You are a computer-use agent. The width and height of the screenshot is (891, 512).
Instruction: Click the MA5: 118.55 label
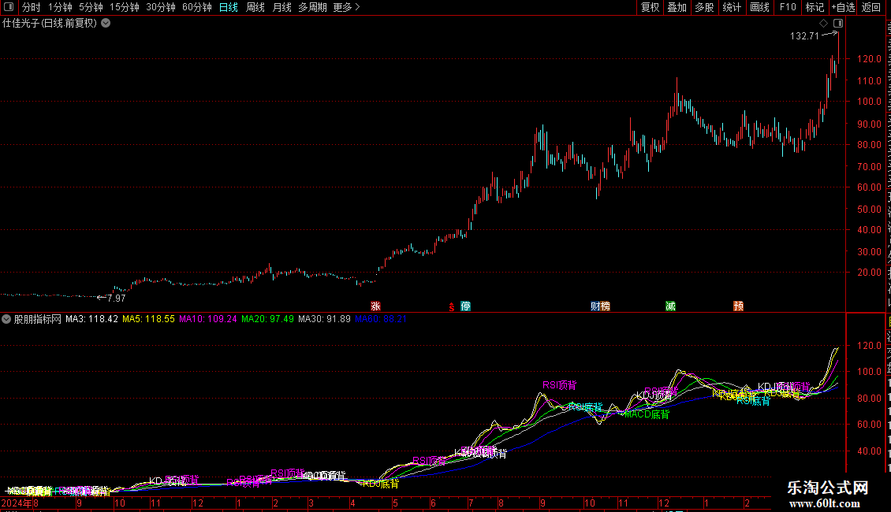click(148, 319)
